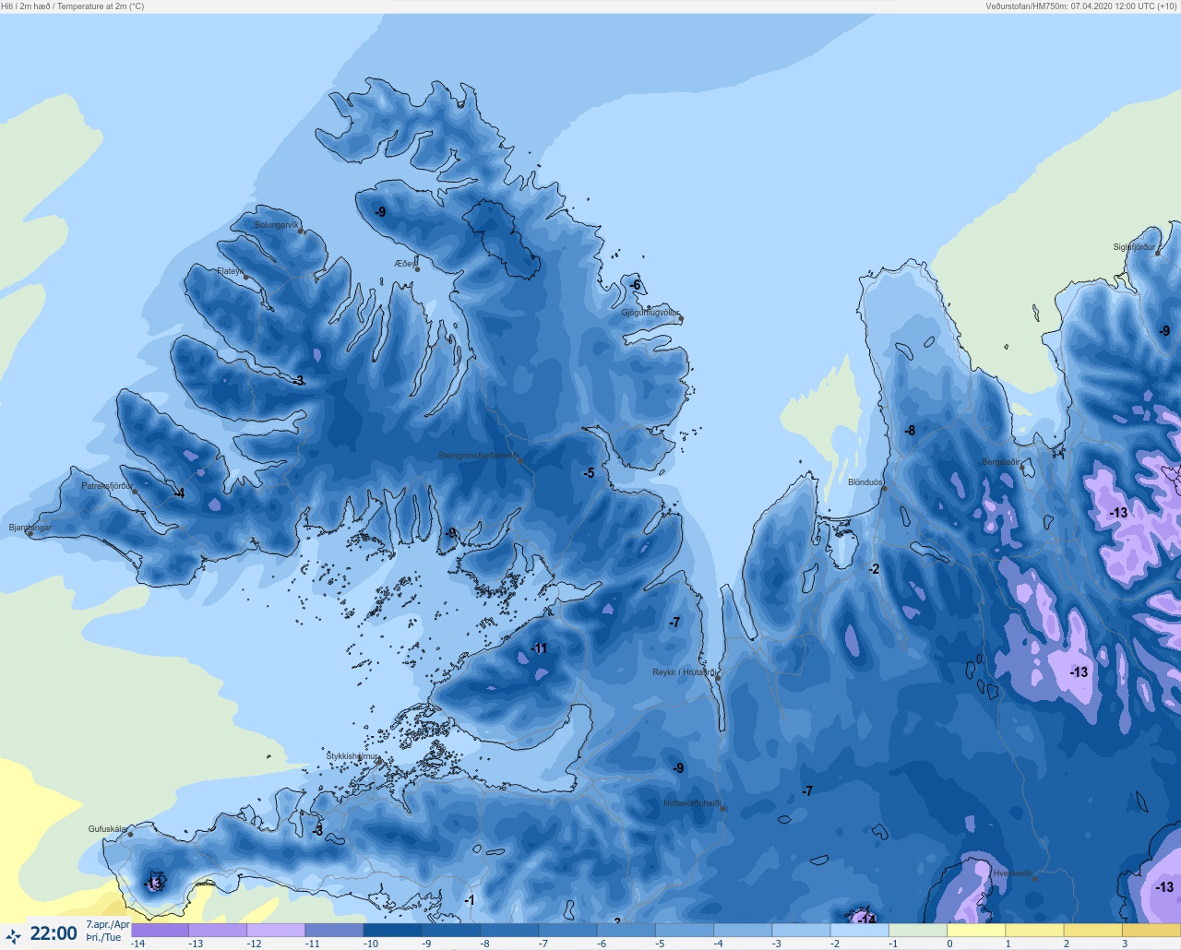This screenshot has height=950, width=1181.
Task: Click the legend scale label 3
Action: click(x=1125, y=944)
